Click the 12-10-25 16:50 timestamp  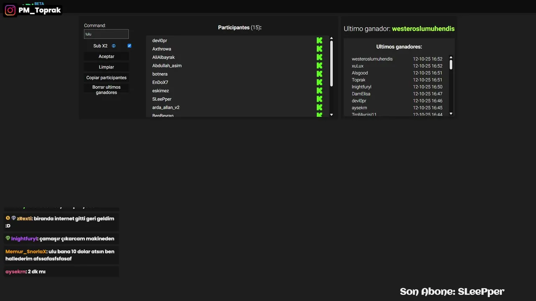point(428,87)
